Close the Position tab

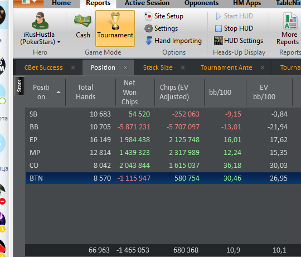[x=125, y=67]
